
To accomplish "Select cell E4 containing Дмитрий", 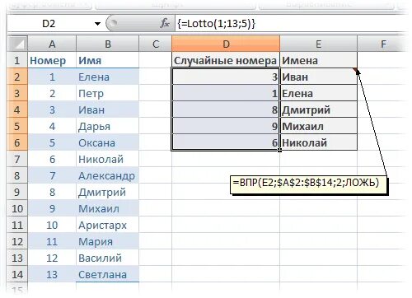I will click(x=319, y=109).
